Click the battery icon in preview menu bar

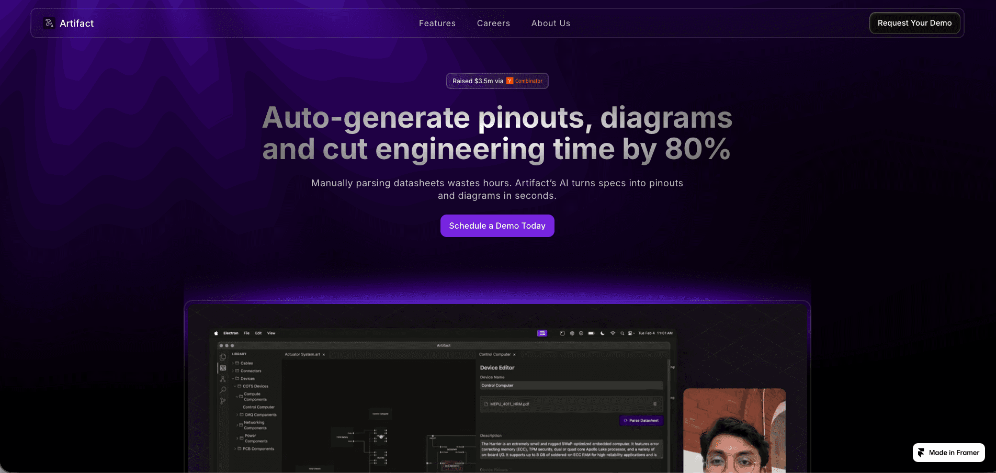(x=591, y=333)
